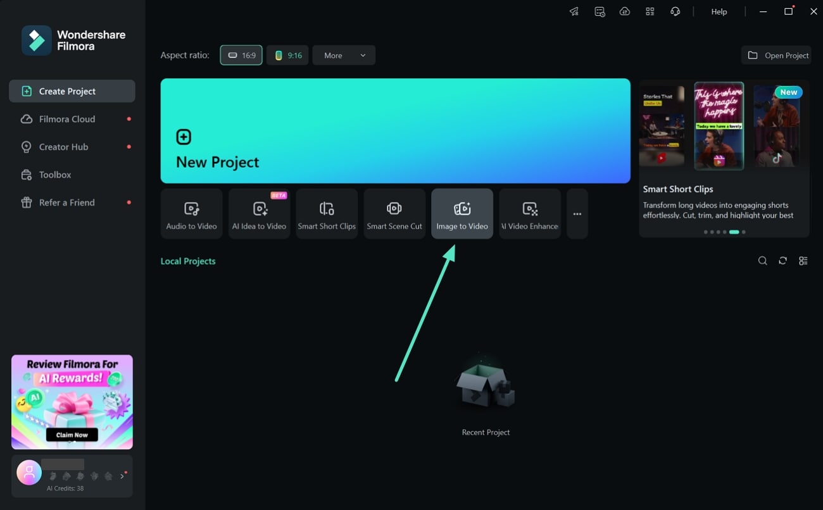
Task: Click Claim Now on the rewards banner
Action: [72, 435]
